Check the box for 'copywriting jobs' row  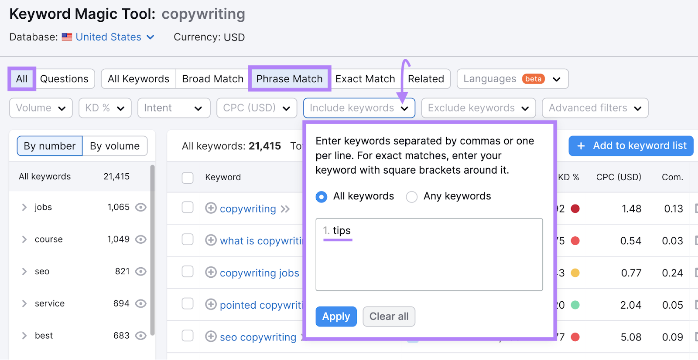[188, 272]
